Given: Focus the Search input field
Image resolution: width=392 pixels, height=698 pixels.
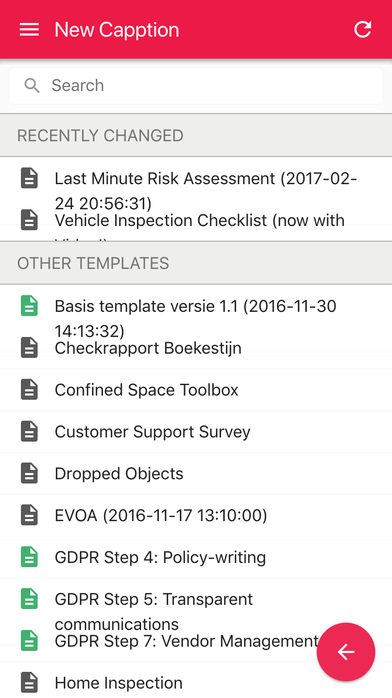Looking at the screenshot, I should point(196,86).
